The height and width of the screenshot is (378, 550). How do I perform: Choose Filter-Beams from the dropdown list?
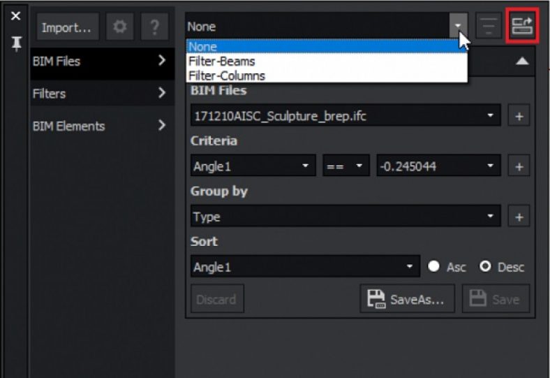coord(327,61)
